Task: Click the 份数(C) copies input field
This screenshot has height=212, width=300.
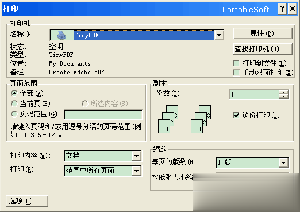Action: pos(255,94)
